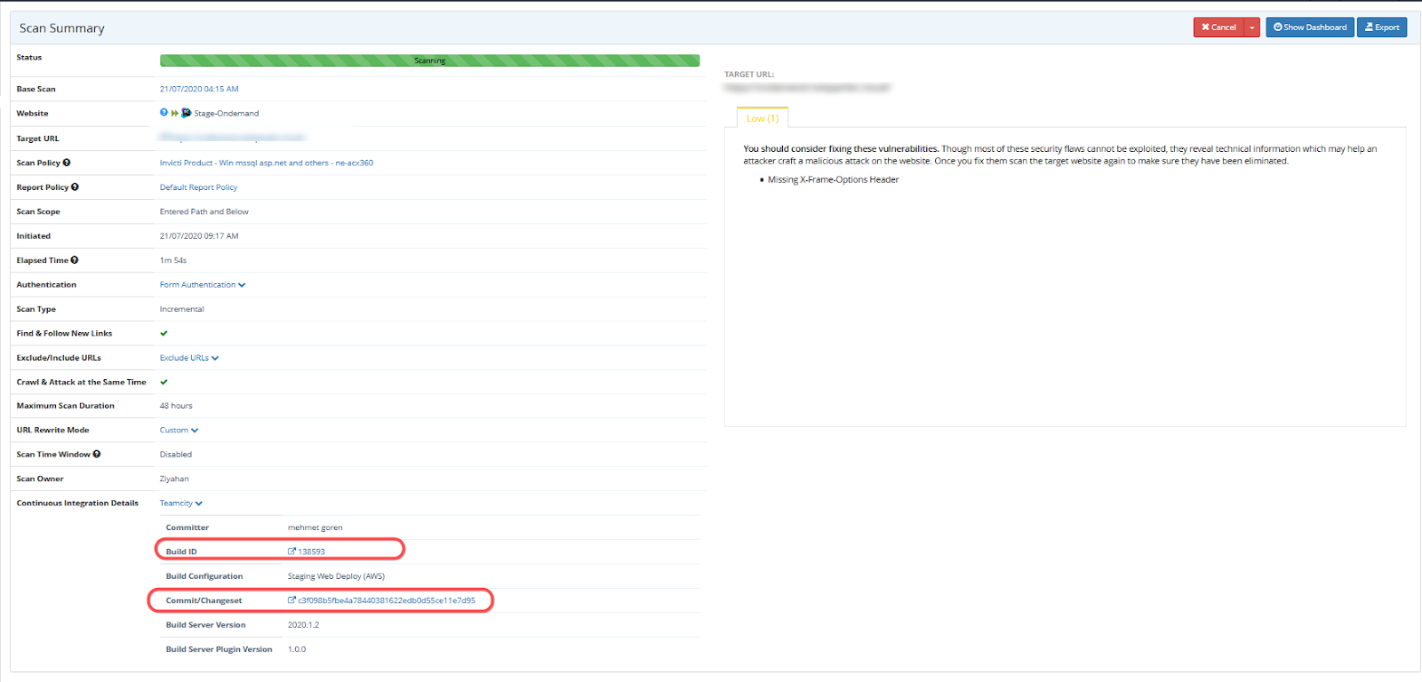
Task: Click the Find & Follow New Links checkmark
Action: (x=164, y=333)
